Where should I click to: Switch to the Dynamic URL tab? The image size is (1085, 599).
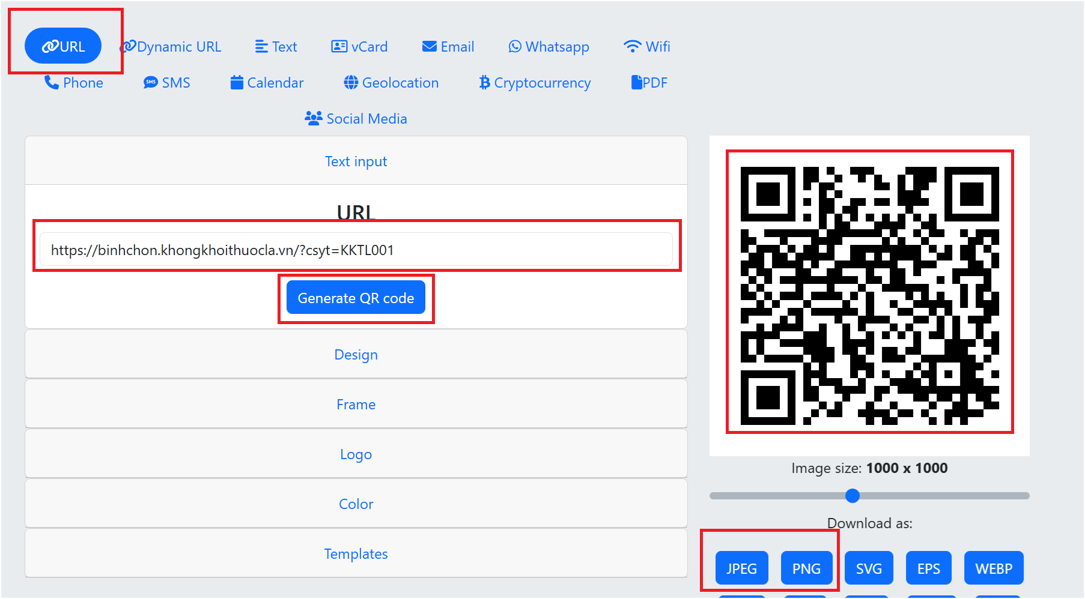pyautogui.click(x=171, y=47)
